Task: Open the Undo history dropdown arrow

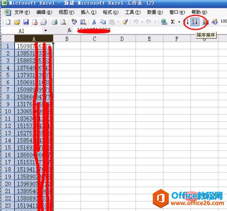Action: (x=142, y=22)
